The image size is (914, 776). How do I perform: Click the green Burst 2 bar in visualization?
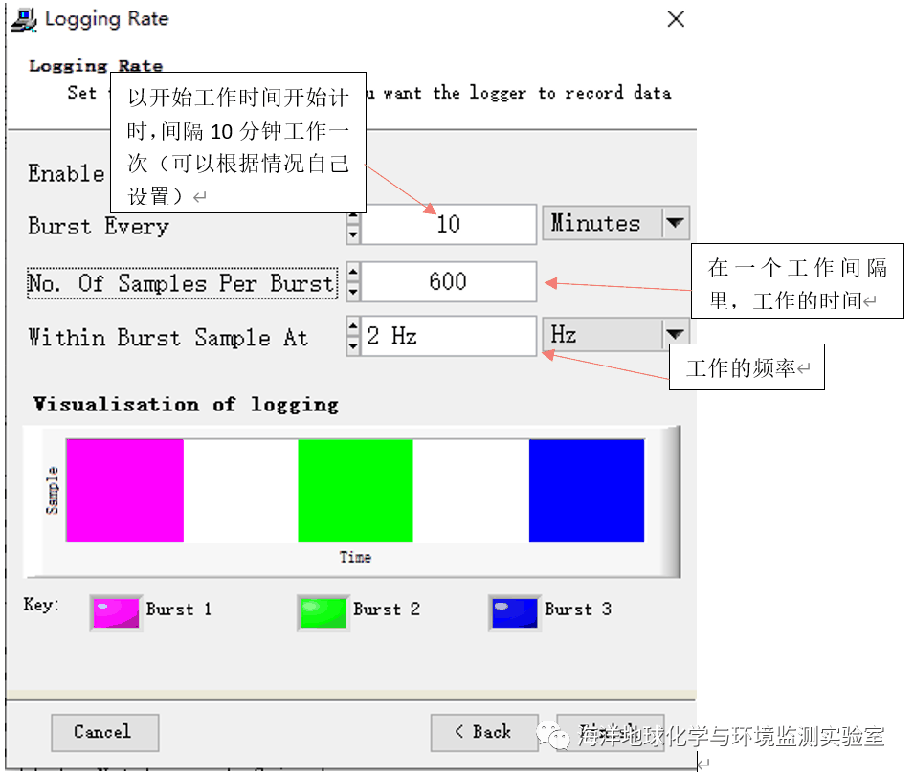pyautogui.click(x=355, y=488)
